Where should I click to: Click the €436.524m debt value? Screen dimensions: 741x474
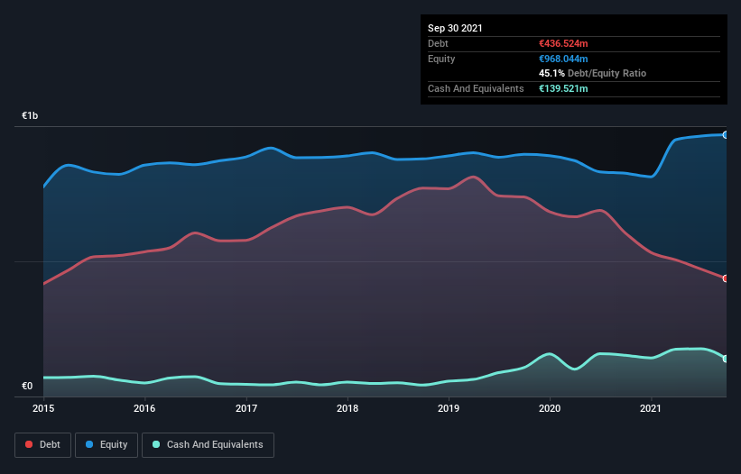point(563,43)
